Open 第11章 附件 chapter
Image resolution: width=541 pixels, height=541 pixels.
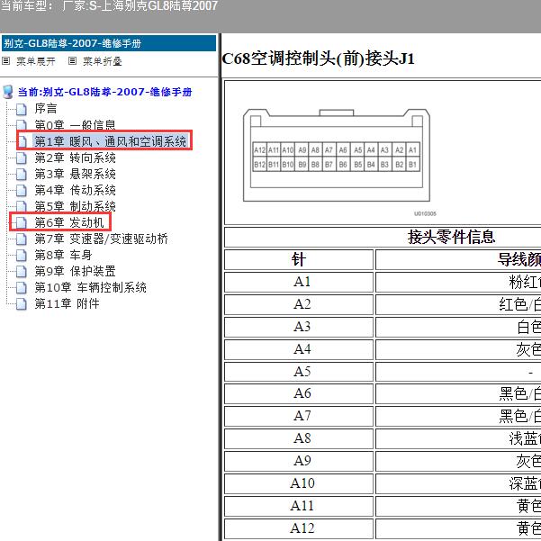(x=67, y=303)
